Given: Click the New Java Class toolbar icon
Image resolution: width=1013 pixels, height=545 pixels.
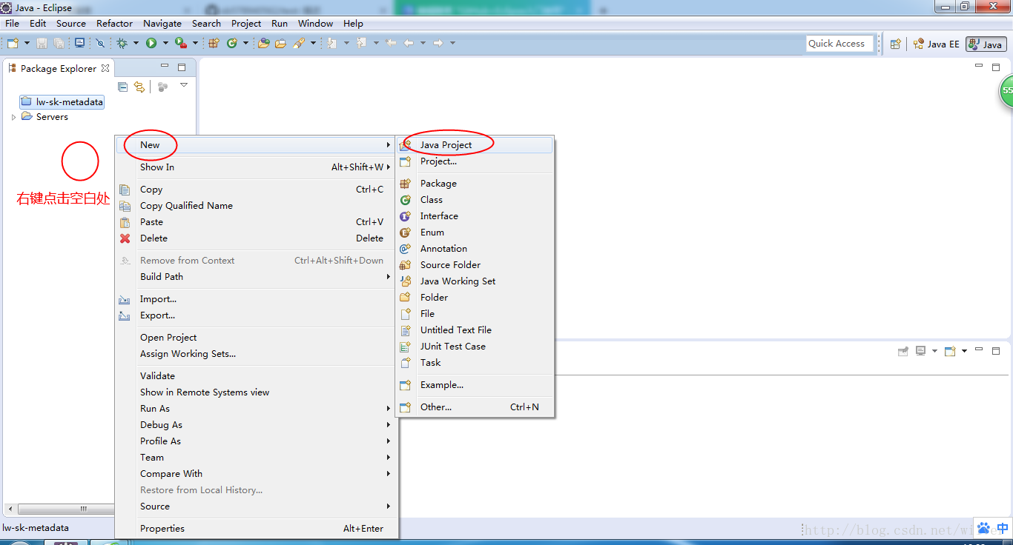Looking at the screenshot, I should (x=231, y=43).
